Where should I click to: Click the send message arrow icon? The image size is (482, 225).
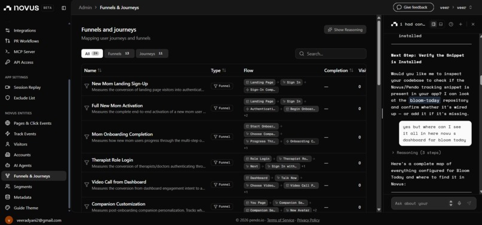[x=469, y=203]
